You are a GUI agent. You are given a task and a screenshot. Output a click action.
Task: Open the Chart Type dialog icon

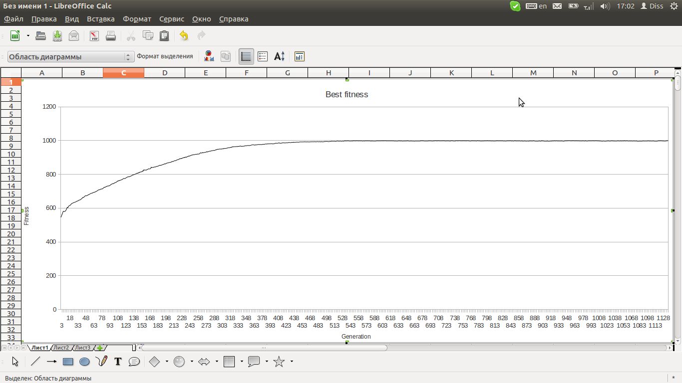209,56
